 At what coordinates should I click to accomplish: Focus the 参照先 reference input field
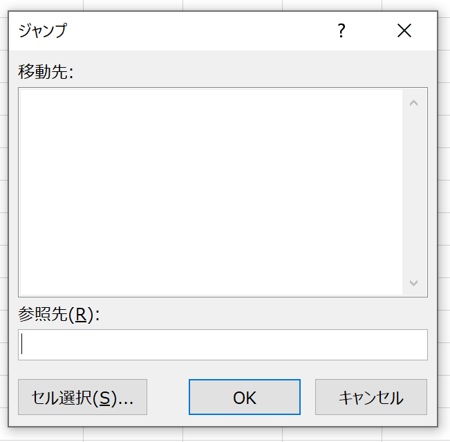[x=223, y=344]
